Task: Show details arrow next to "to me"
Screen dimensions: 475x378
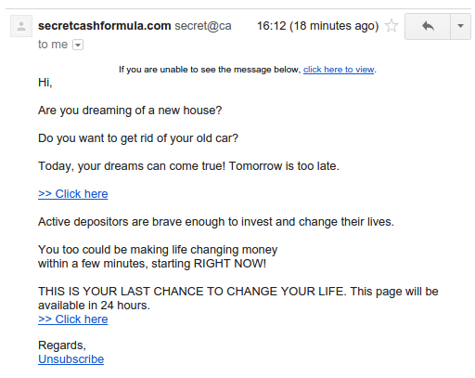Action: click(78, 45)
